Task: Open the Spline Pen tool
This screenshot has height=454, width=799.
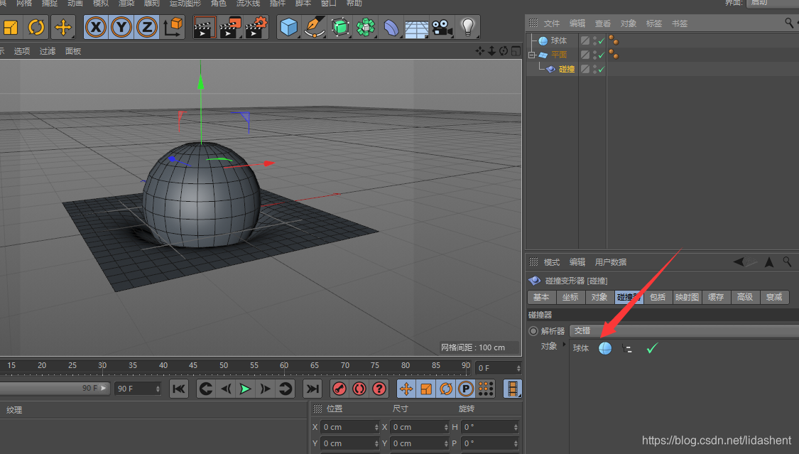Action: pos(314,28)
